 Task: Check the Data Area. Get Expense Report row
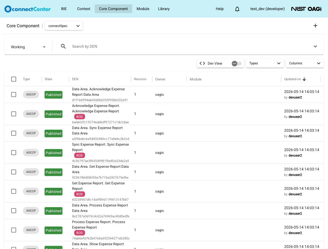point(14,172)
